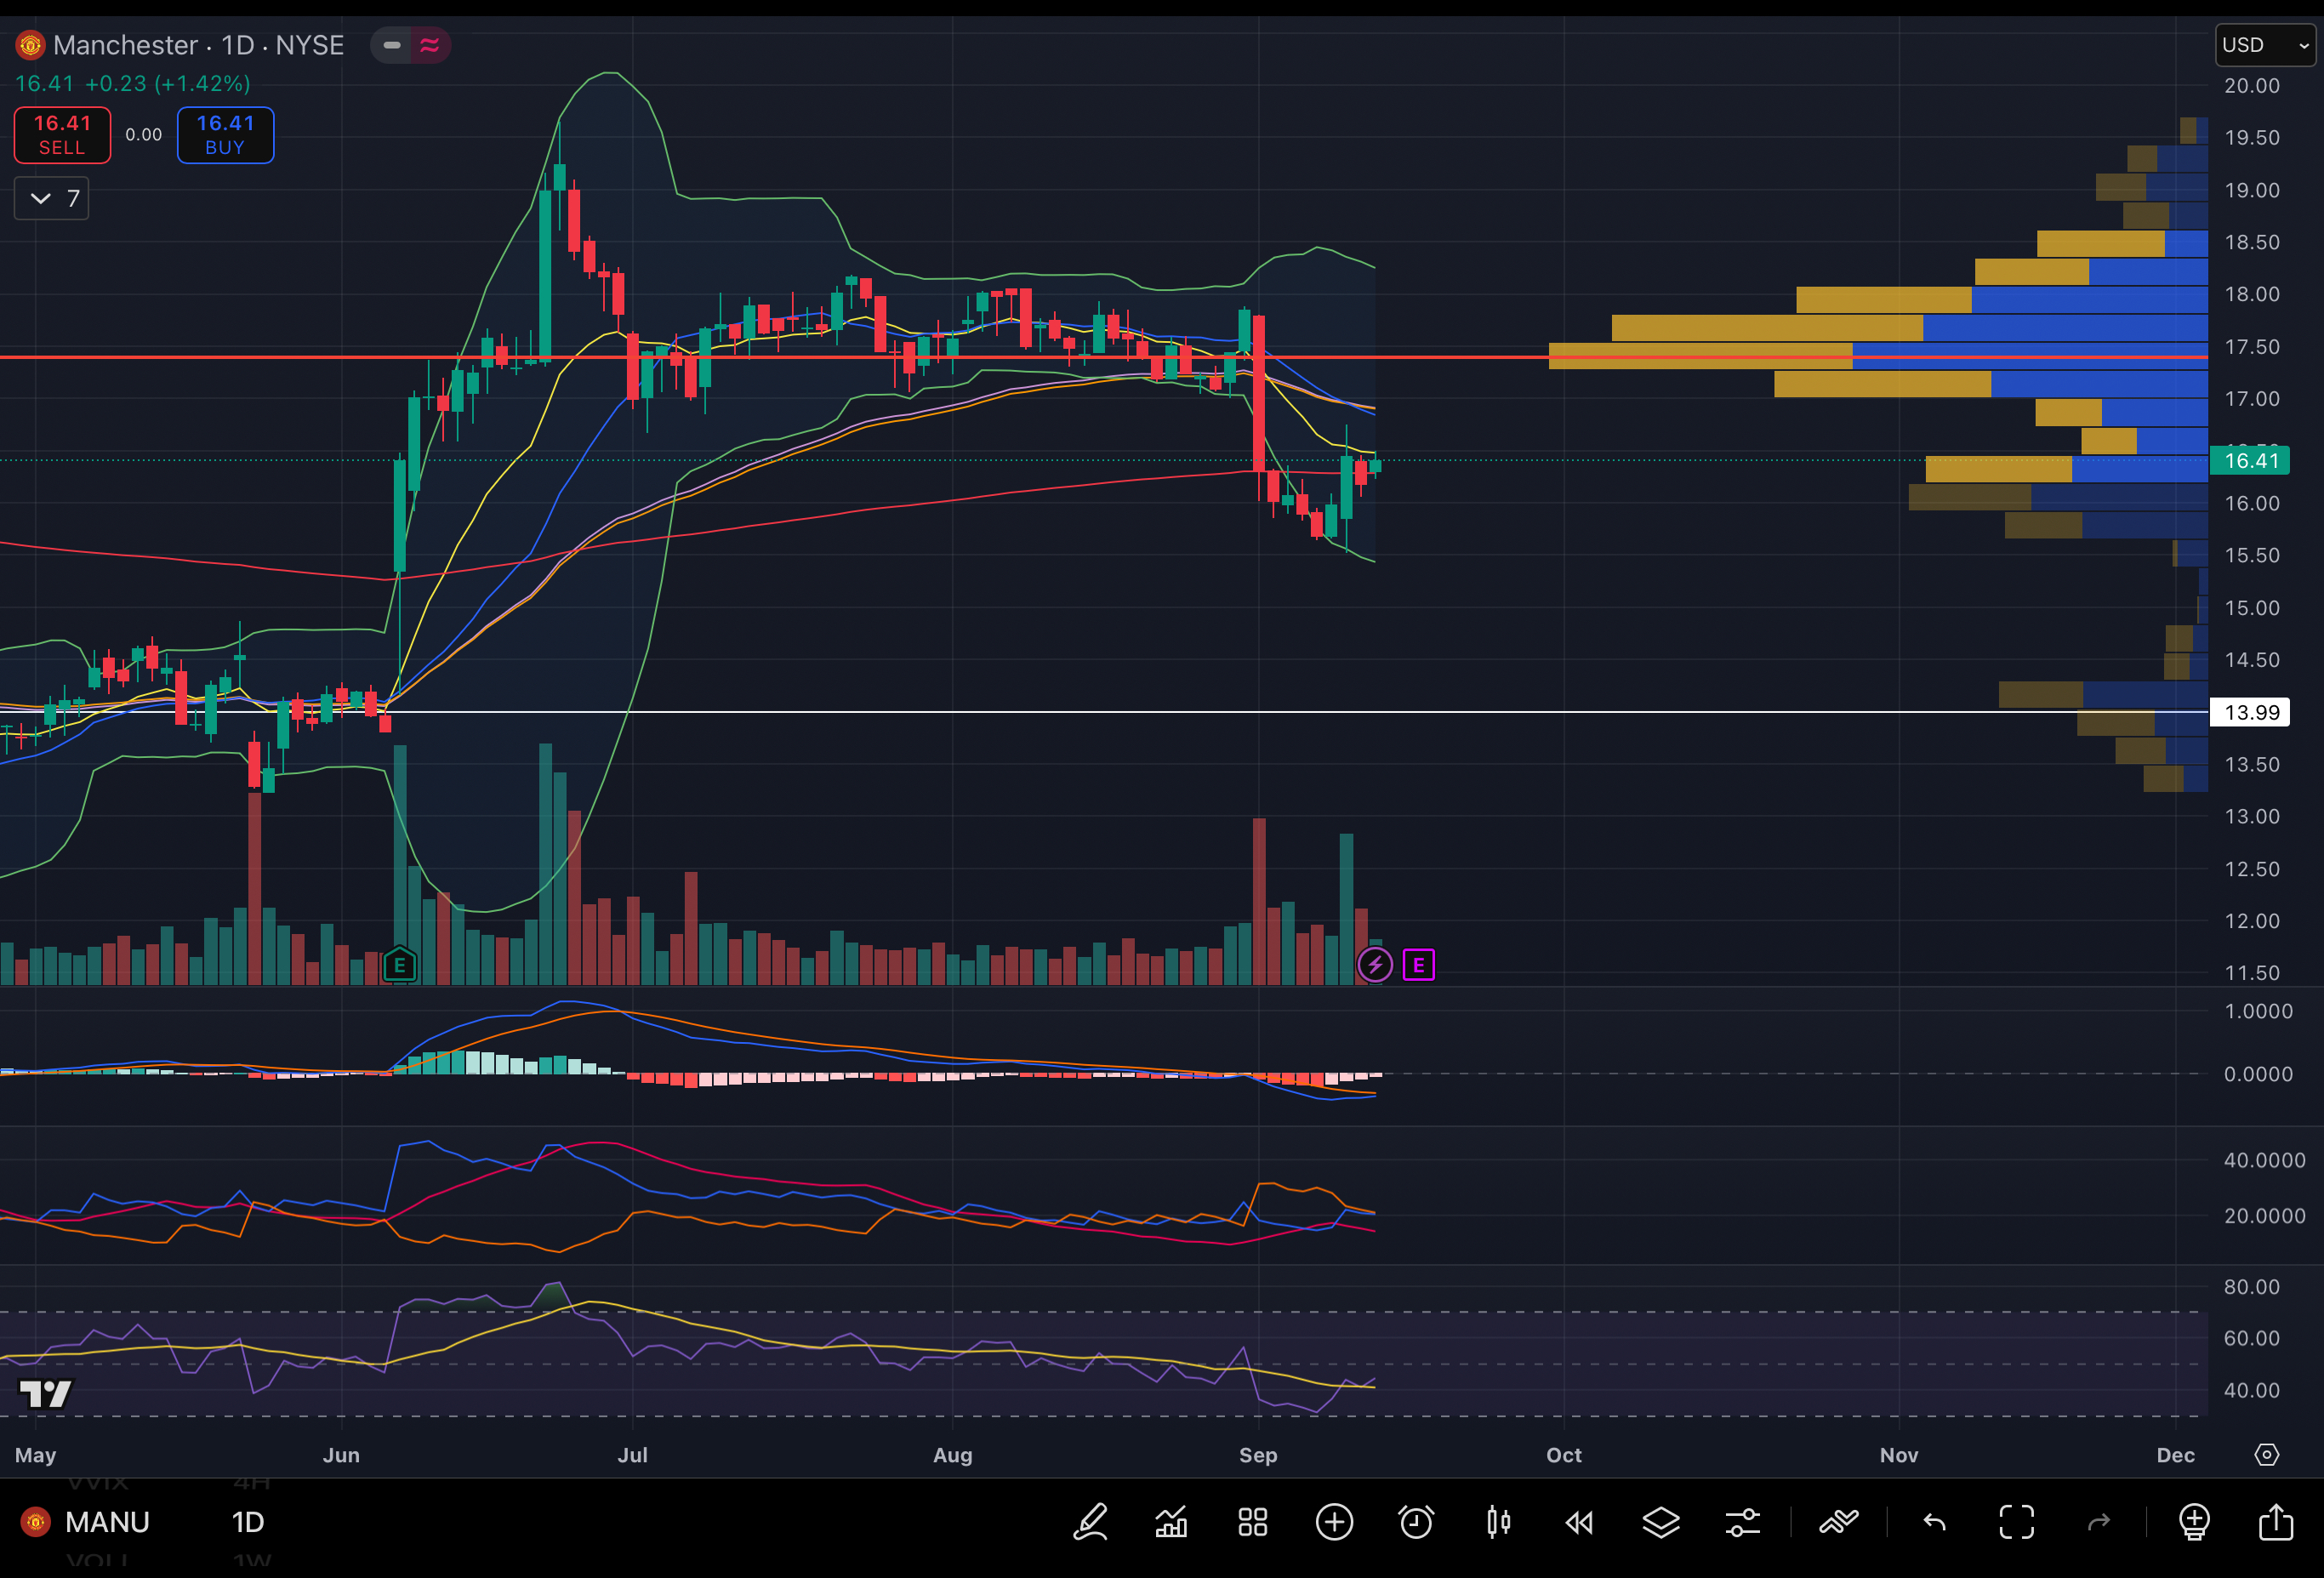
Task: Select the drawing pencil tool
Action: point(1090,1522)
